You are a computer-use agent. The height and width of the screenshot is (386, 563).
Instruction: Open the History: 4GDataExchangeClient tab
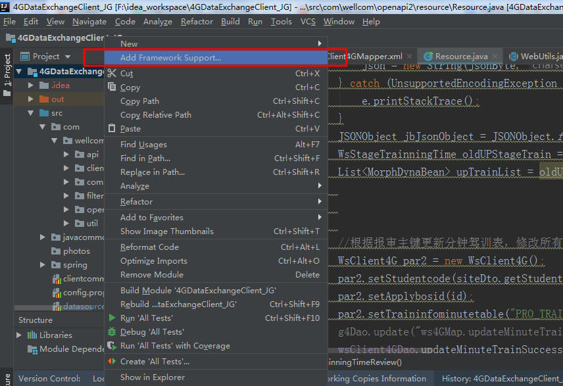[500, 379]
